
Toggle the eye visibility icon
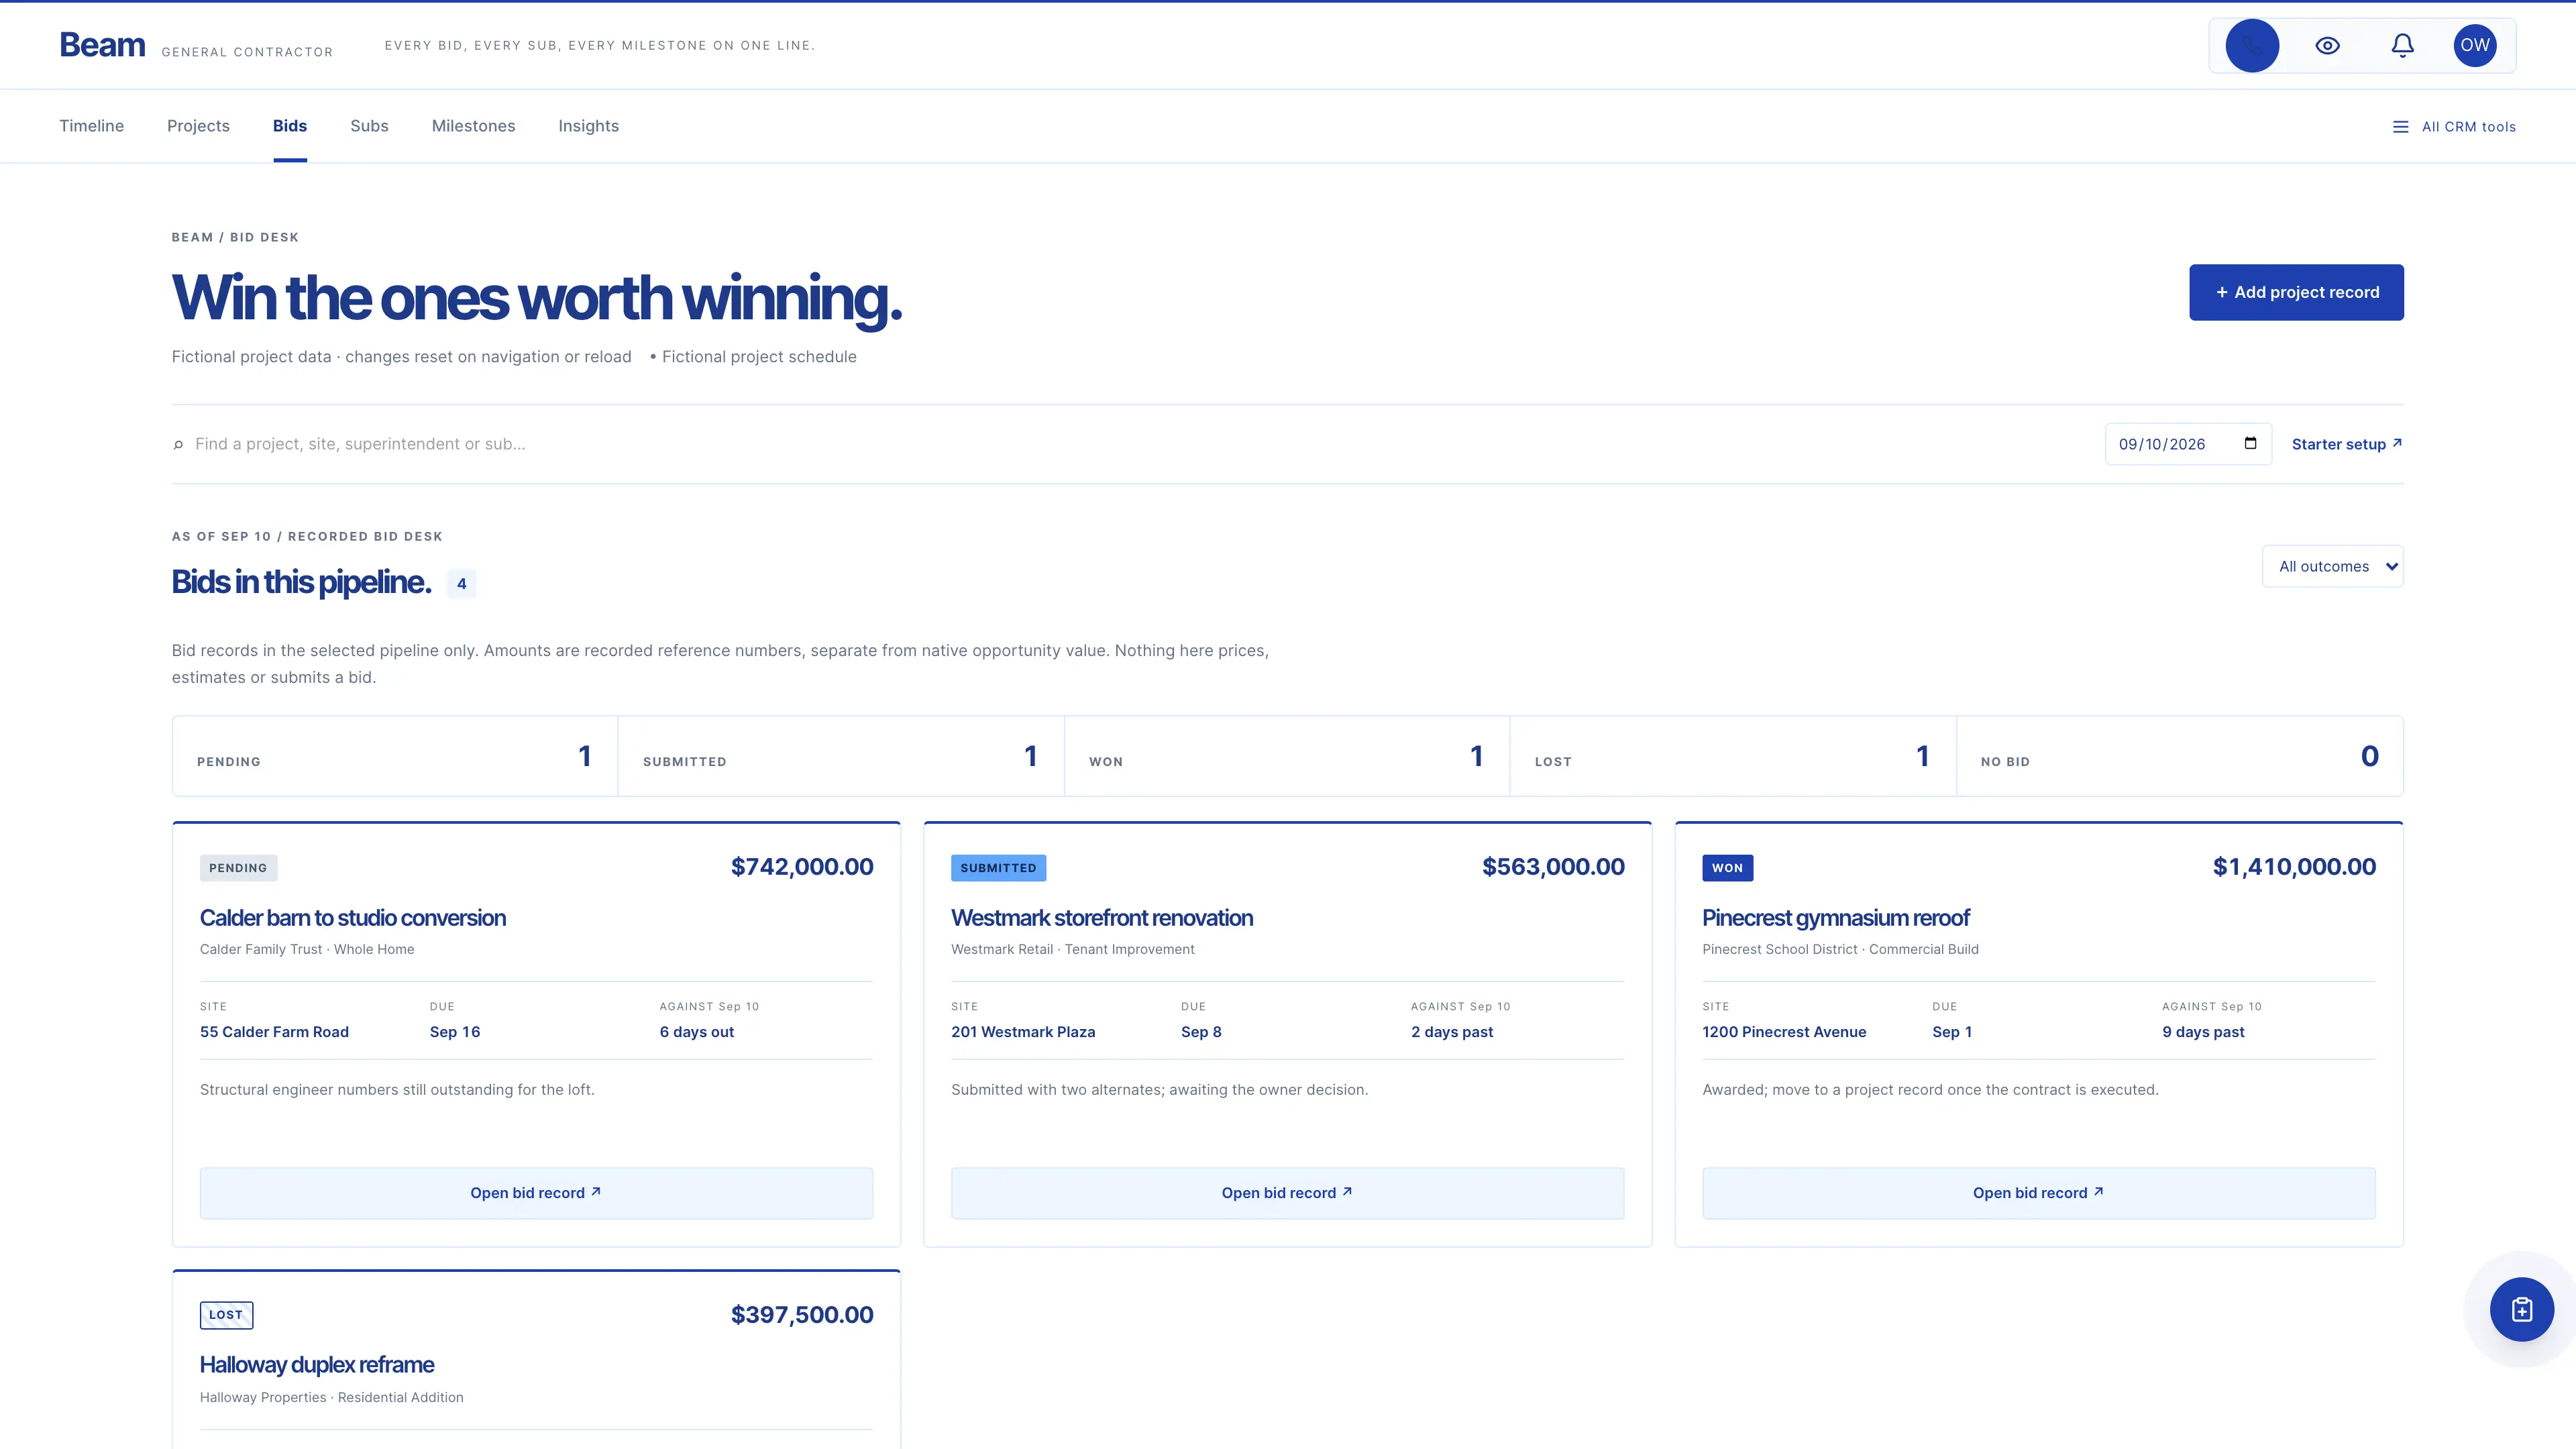pos(2327,45)
